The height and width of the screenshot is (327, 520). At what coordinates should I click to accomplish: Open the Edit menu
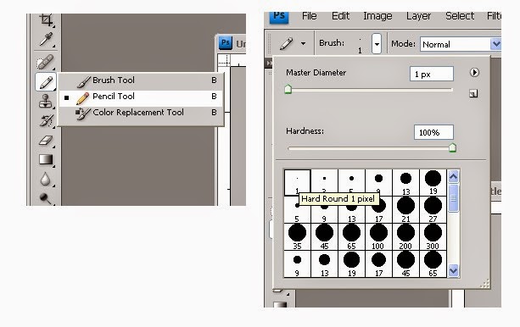(340, 16)
